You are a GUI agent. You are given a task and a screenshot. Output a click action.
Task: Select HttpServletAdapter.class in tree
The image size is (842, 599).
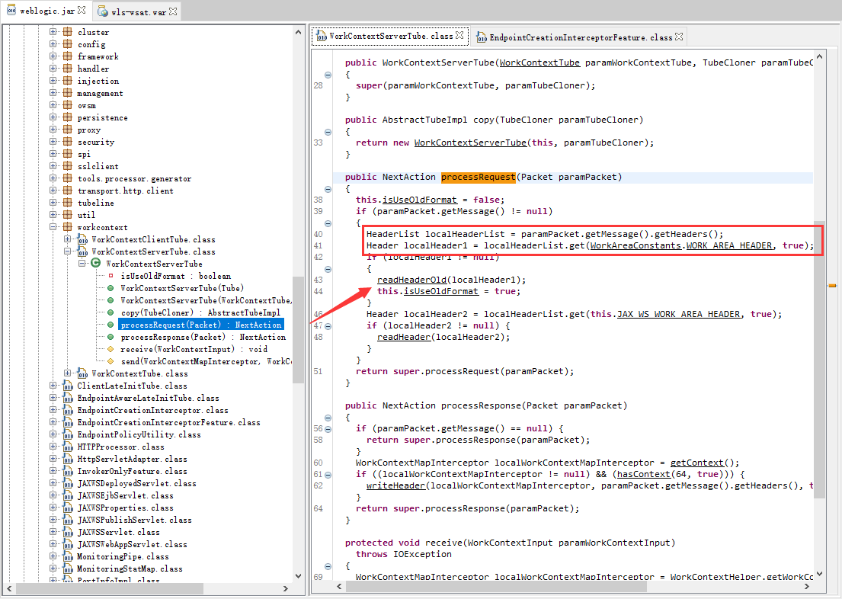pos(132,459)
